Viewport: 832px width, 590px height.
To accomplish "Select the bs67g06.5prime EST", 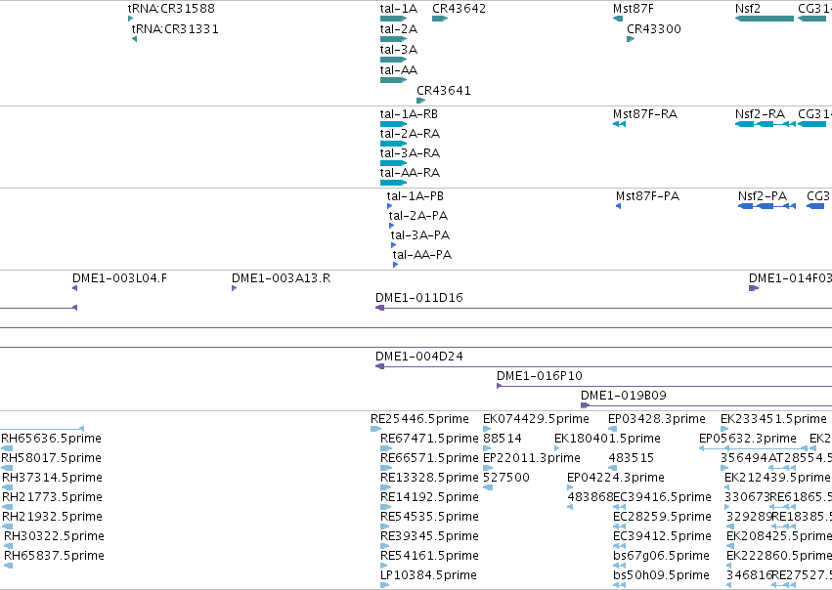I will pos(619,567).
